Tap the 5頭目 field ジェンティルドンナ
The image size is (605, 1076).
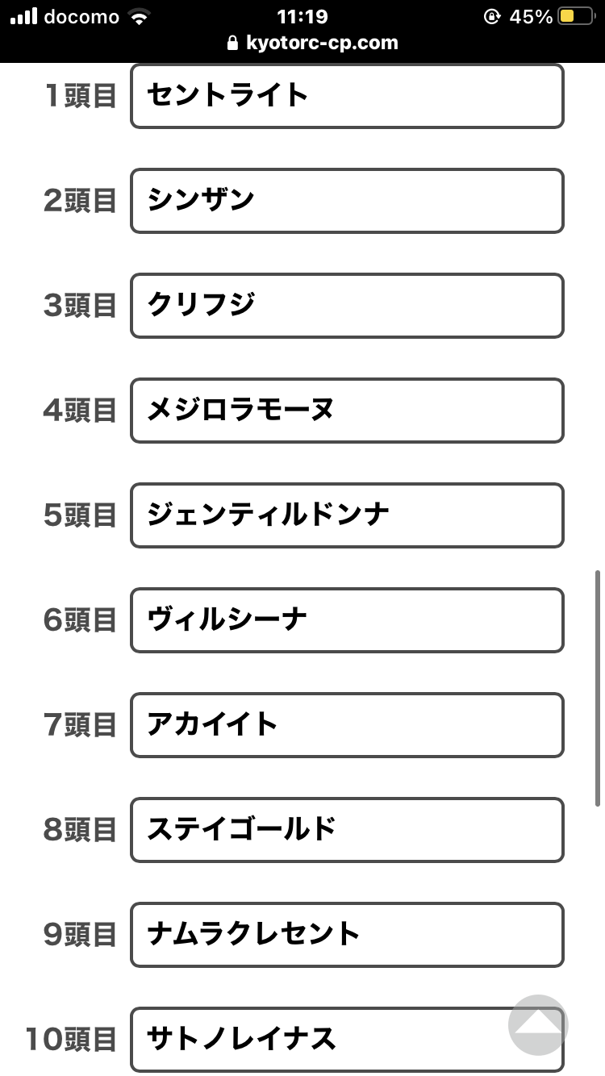point(347,515)
